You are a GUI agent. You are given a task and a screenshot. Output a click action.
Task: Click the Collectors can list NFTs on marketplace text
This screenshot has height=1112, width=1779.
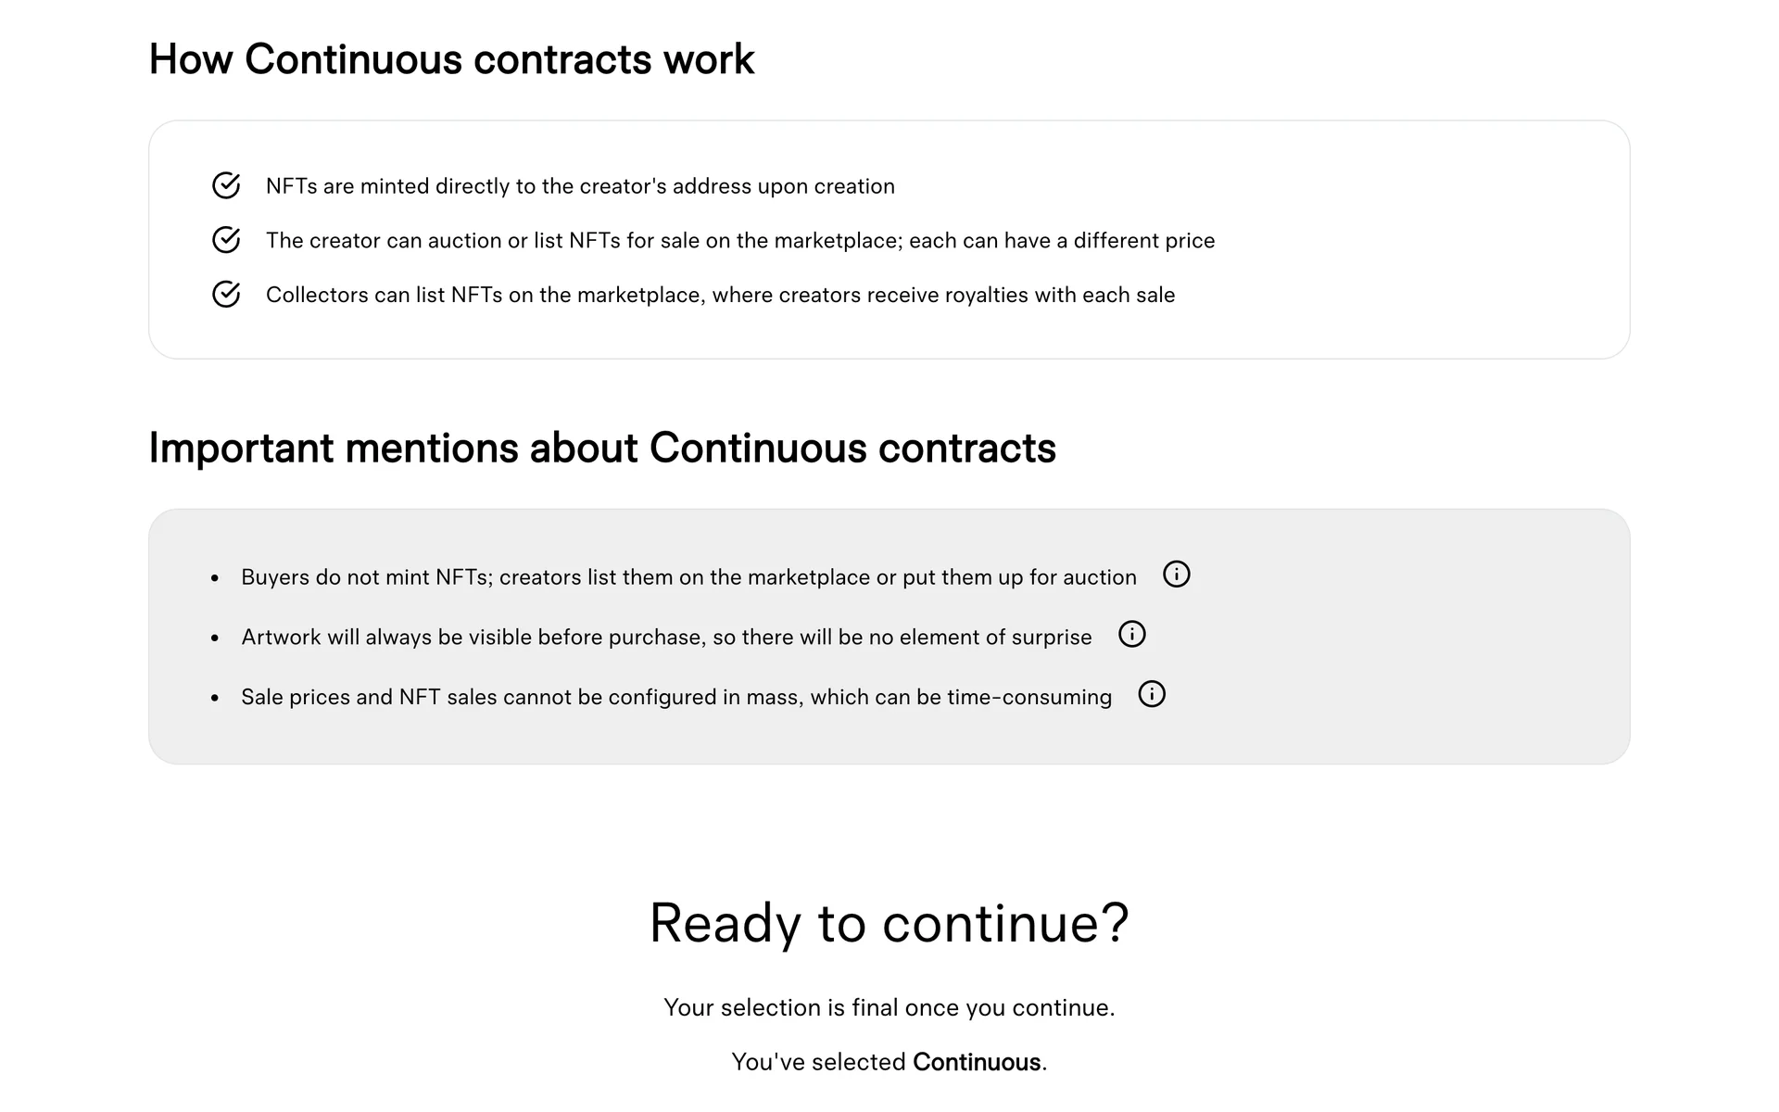(720, 295)
